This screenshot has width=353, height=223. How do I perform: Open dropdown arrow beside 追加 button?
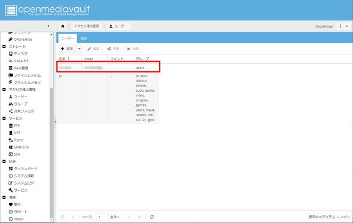[x=79, y=49]
